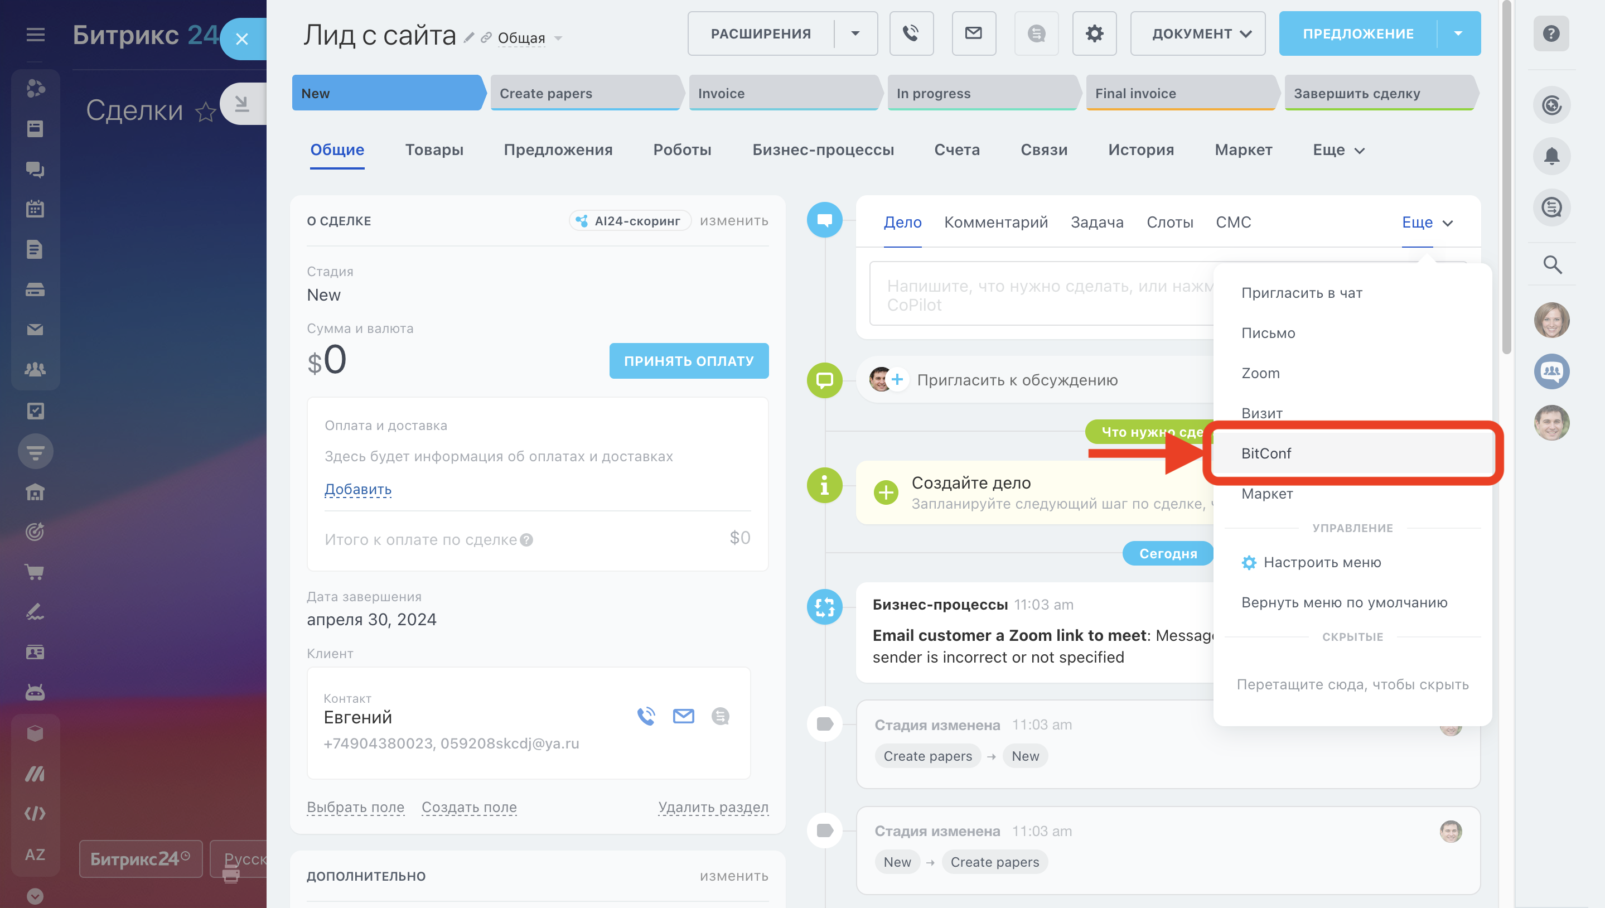Image resolution: width=1605 pixels, height=908 pixels.
Task: Click the email envelope icon in header toolbar
Action: coord(973,33)
